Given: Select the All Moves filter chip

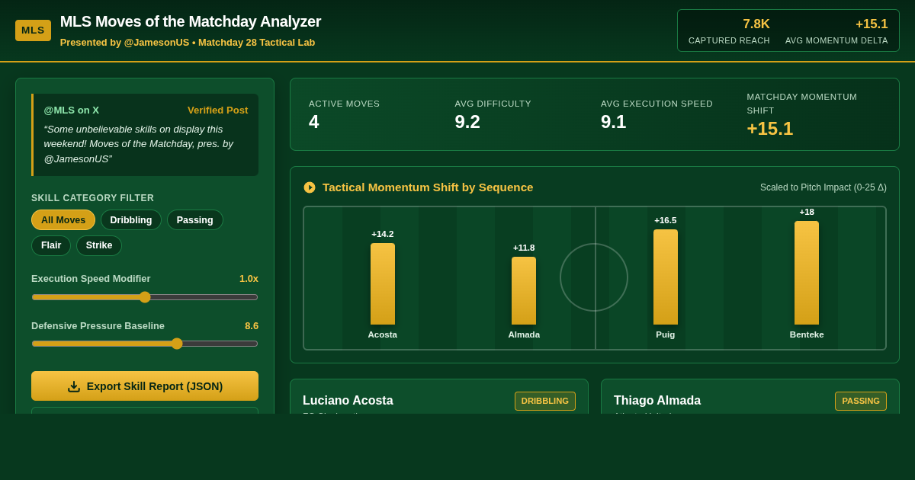Looking at the screenshot, I should [x=63, y=220].
